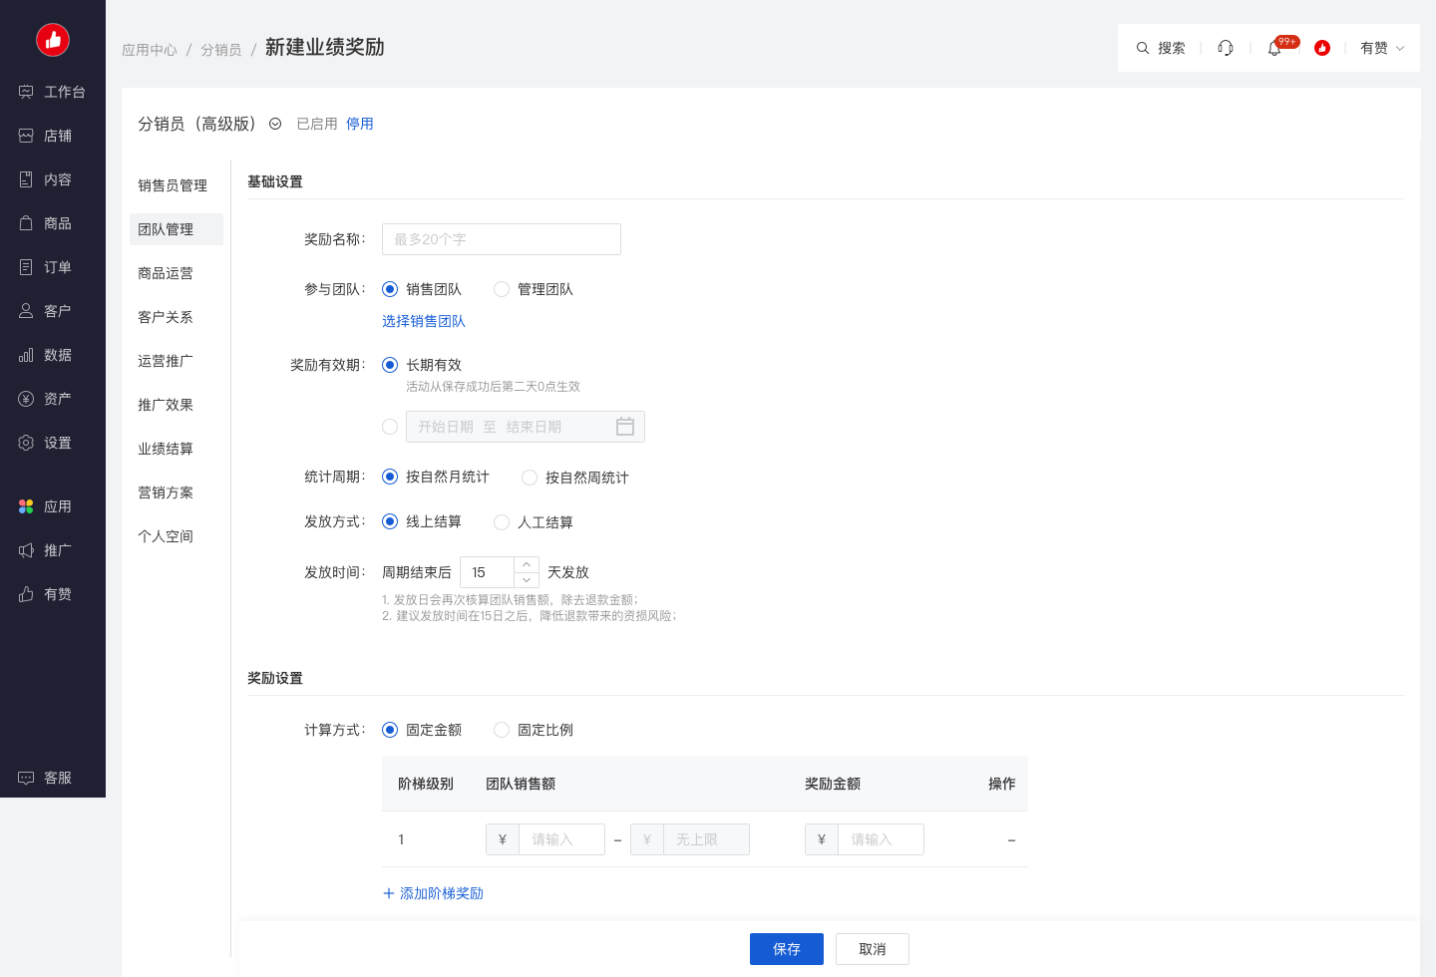Viewport: 1436px width, 977px height.
Task: Go to 分销员 breadcrumb link
Action: click(221, 50)
